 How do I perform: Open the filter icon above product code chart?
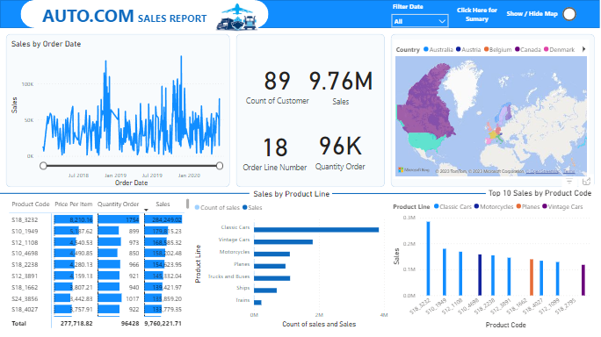(569, 182)
